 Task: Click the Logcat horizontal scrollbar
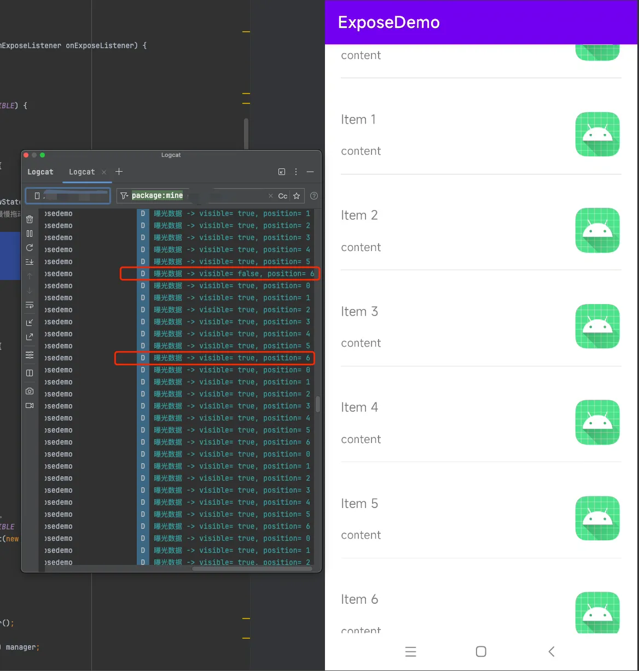coord(252,568)
